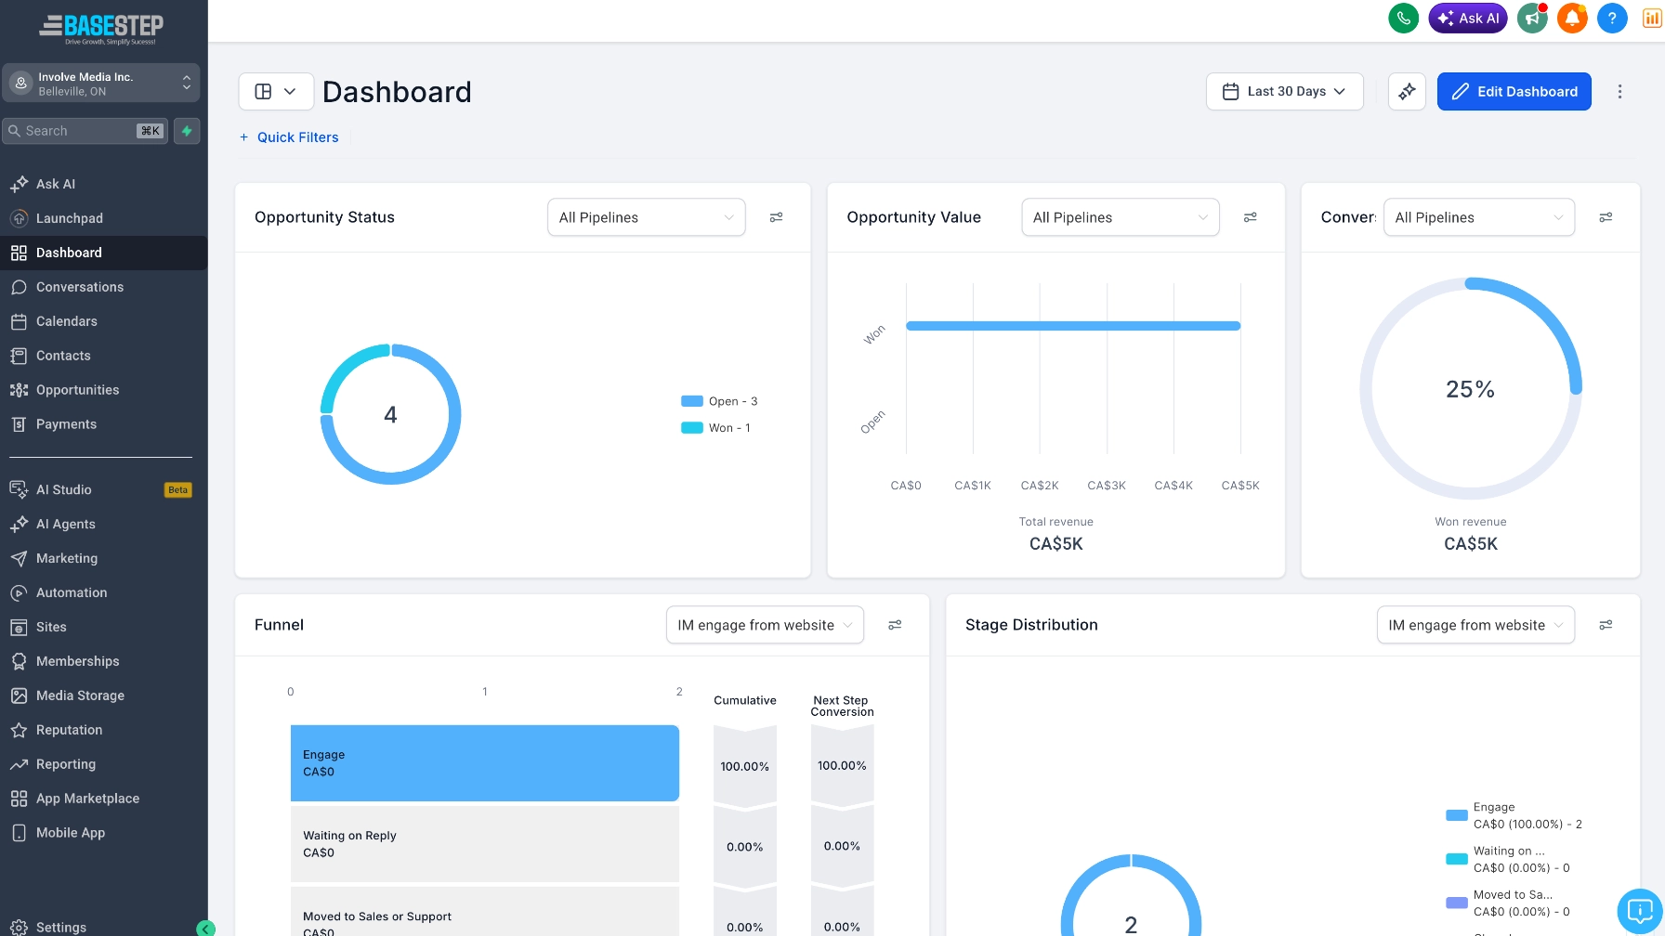Open AI Studio beta section
The width and height of the screenshot is (1665, 936).
[103, 489]
